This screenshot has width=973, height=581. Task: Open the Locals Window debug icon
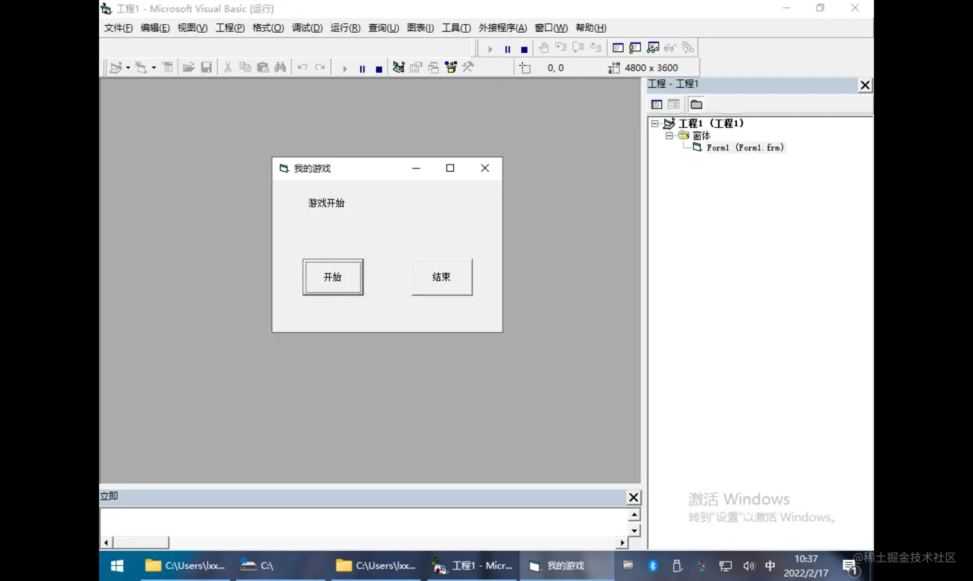(x=618, y=48)
